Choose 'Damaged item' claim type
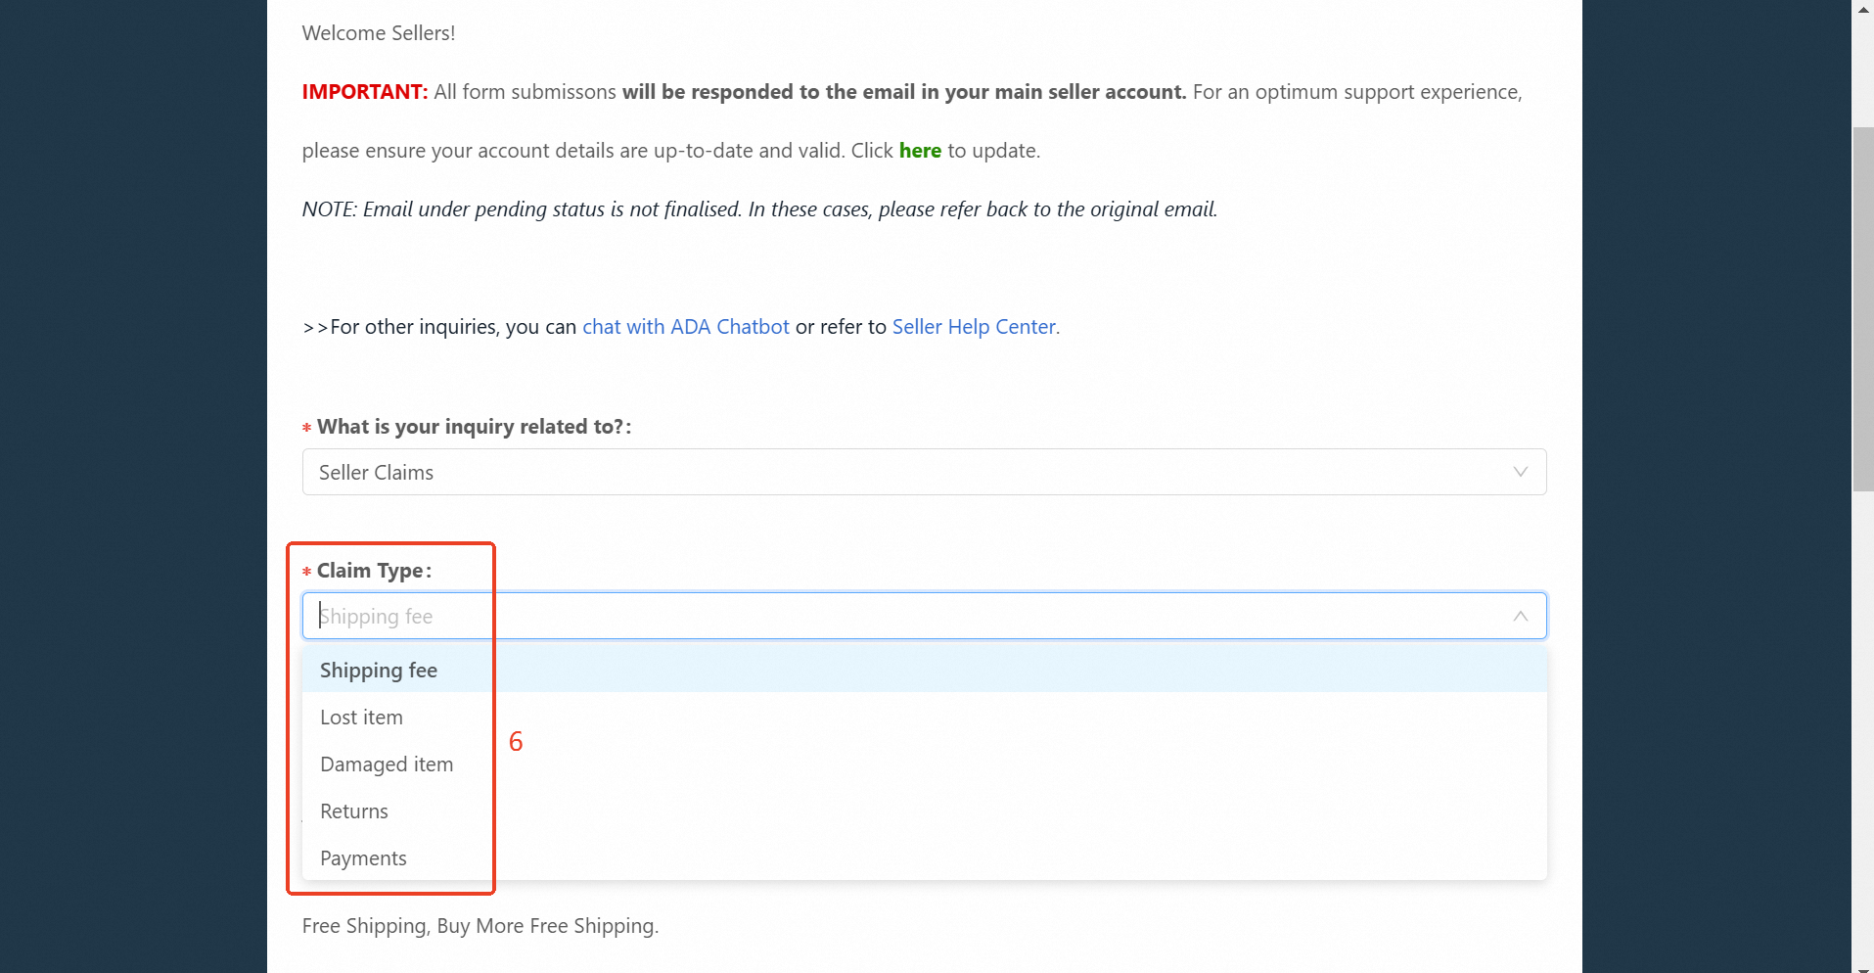 pyautogui.click(x=386, y=764)
